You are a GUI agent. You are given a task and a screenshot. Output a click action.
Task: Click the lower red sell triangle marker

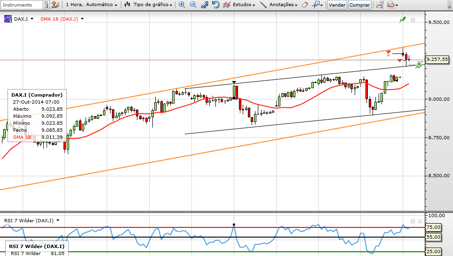399,60
